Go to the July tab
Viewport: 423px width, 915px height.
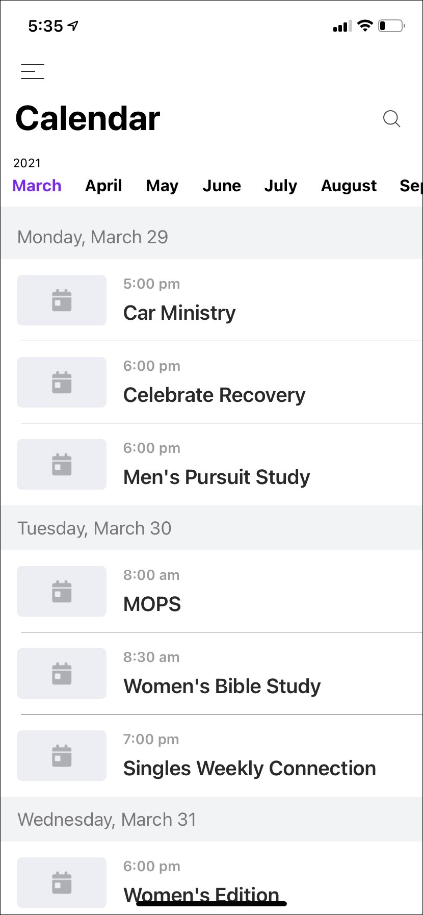point(280,186)
